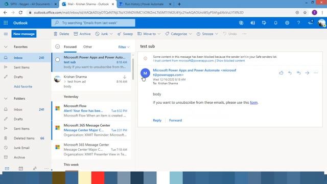Reload the browser page
The height and width of the screenshot is (184, 327).
(x=20, y=12)
